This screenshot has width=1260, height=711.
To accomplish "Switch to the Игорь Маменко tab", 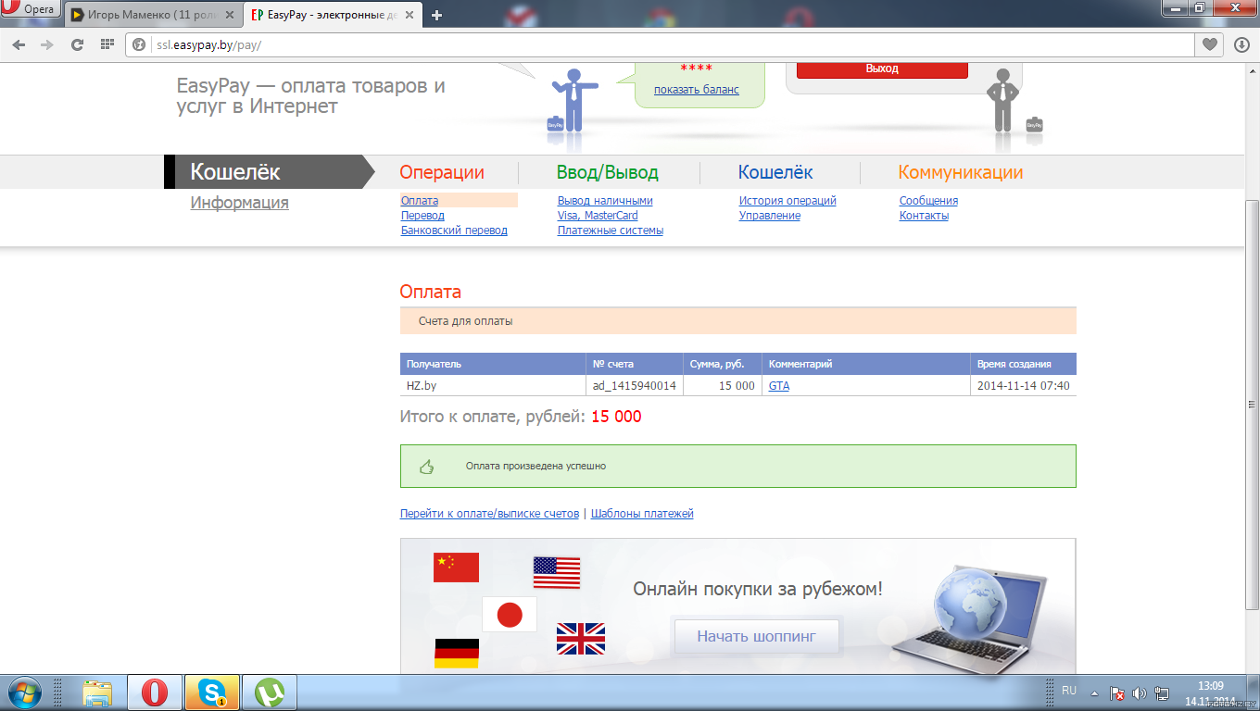I will click(x=154, y=15).
